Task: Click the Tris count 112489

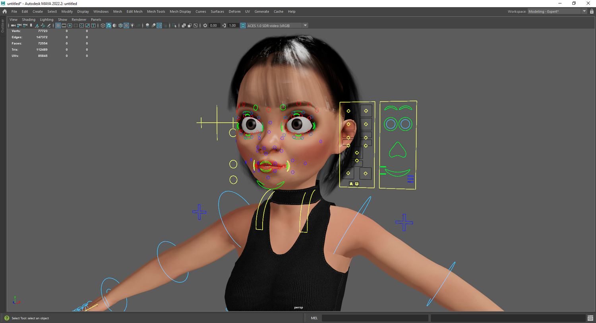Action: click(42, 50)
